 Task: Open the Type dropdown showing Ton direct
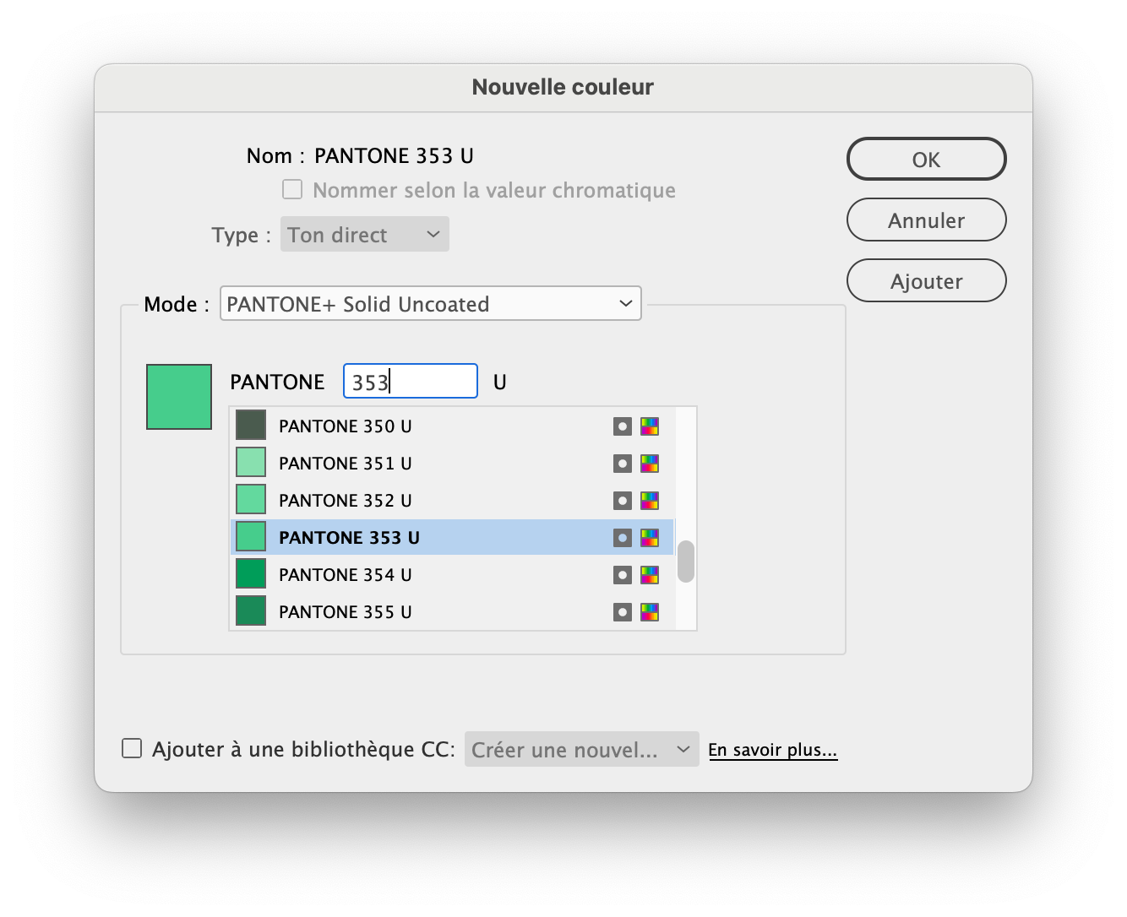[x=364, y=234]
